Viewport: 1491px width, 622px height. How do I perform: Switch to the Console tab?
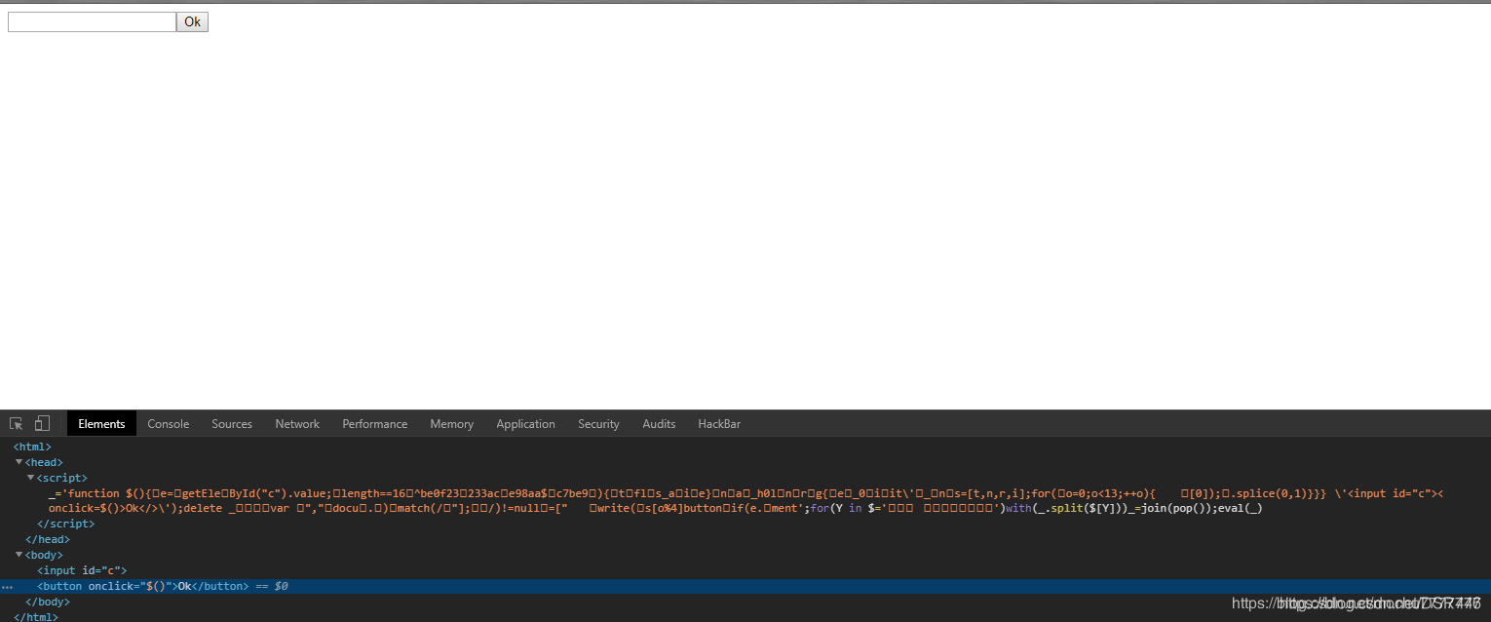click(x=169, y=423)
